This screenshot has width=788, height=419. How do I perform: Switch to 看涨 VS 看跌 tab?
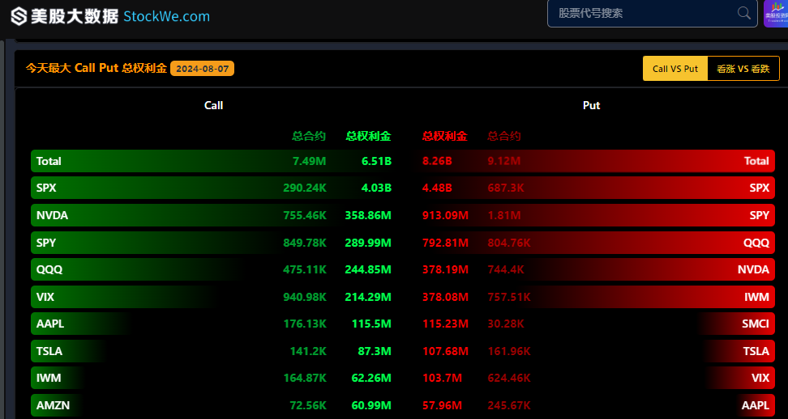click(743, 69)
